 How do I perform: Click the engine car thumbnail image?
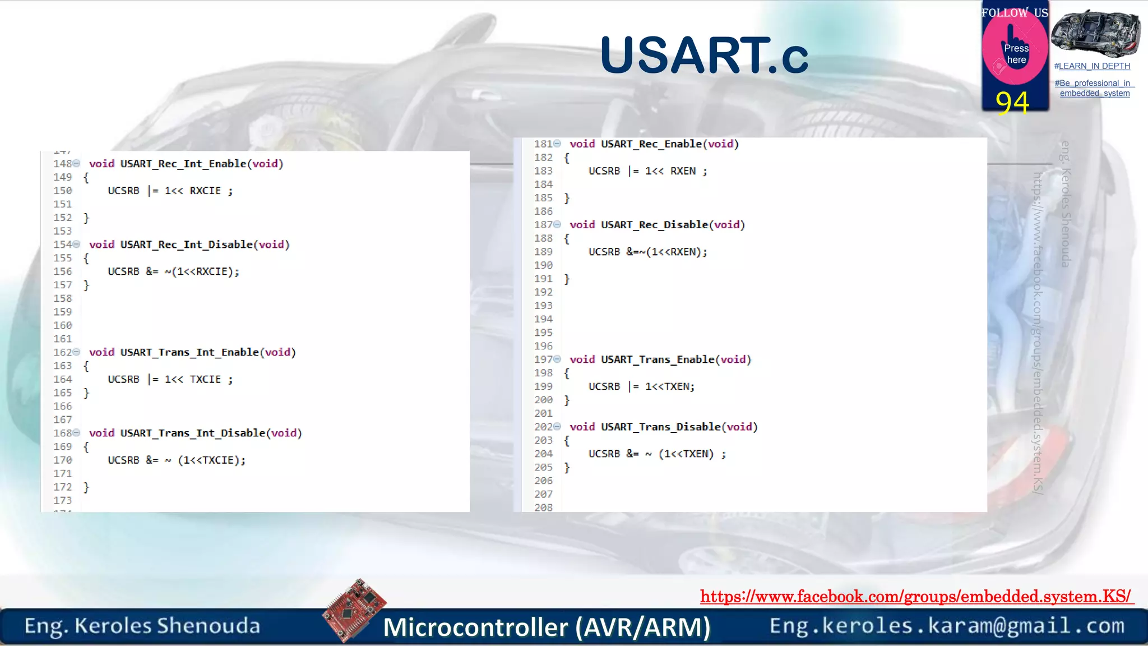1095,33
